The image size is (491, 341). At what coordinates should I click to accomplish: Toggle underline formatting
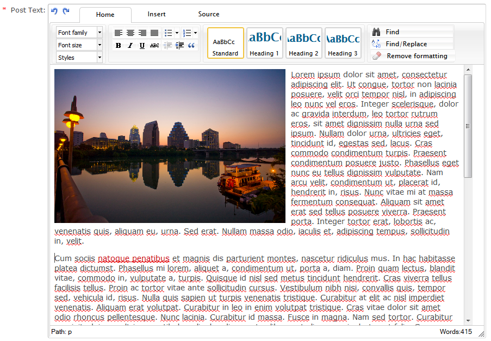(142, 46)
